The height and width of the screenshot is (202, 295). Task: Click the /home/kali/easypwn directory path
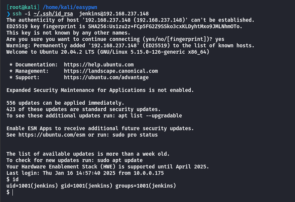pyautogui.click(x=70, y=7)
